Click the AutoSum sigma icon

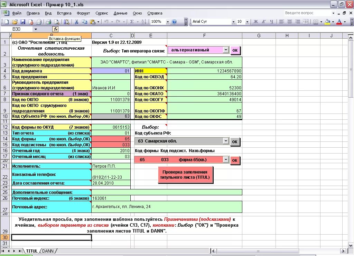pyautogui.click(x=132, y=22)
